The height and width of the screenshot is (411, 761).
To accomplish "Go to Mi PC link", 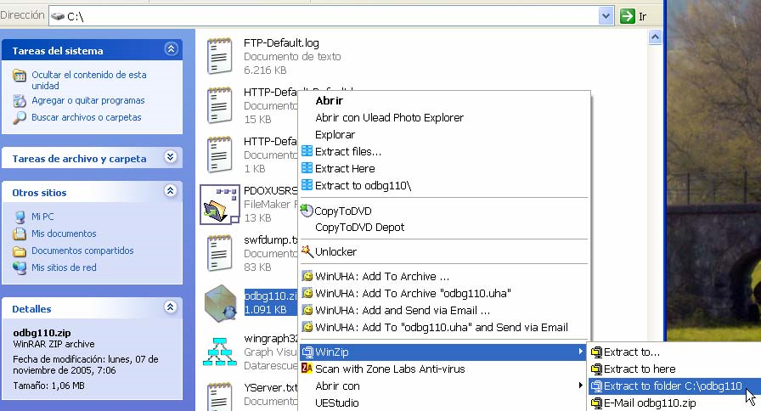I will point(42,217).
